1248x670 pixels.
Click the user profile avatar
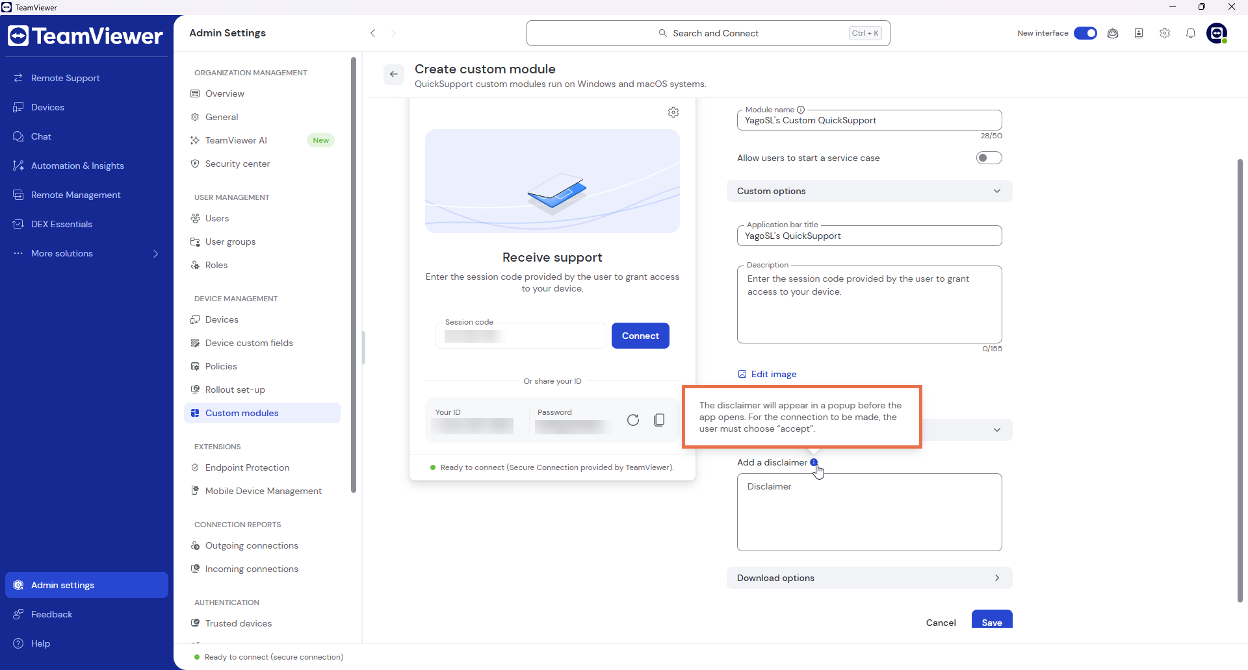click(x=1217, y=33)
